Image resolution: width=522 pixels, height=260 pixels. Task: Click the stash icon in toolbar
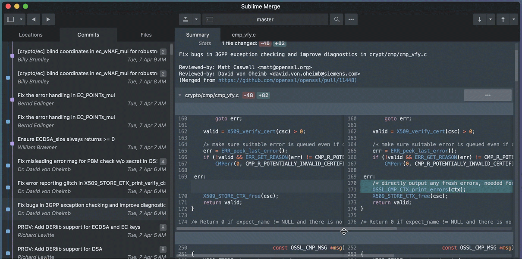[x=185, y=19]
